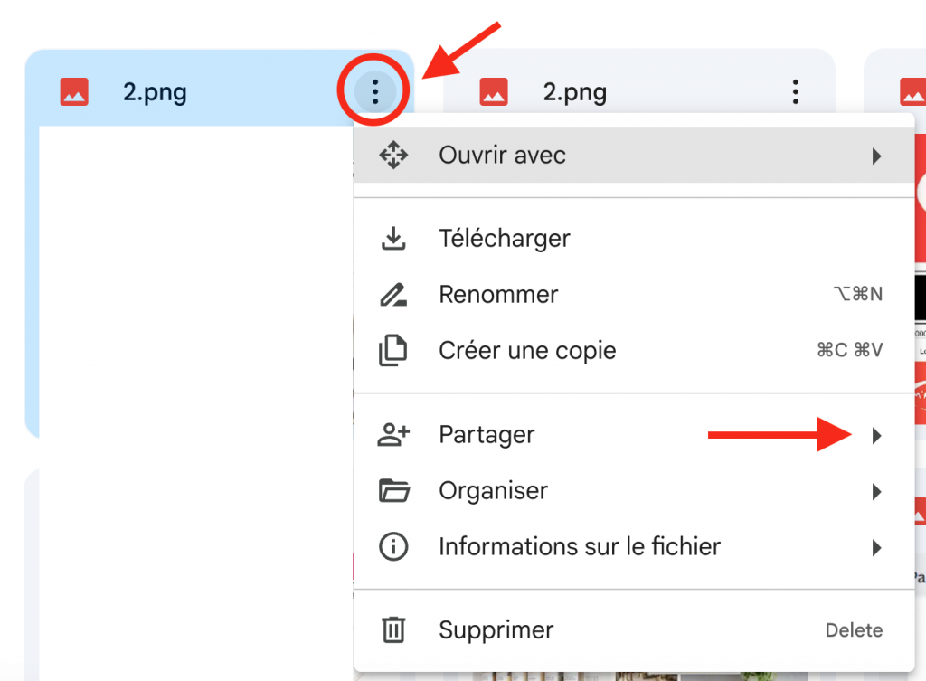Expand the Partager submenu arrow
Image resolution: width=926 pixels, height=681 pixels.
pyautogui.click(x=876, y=435)
